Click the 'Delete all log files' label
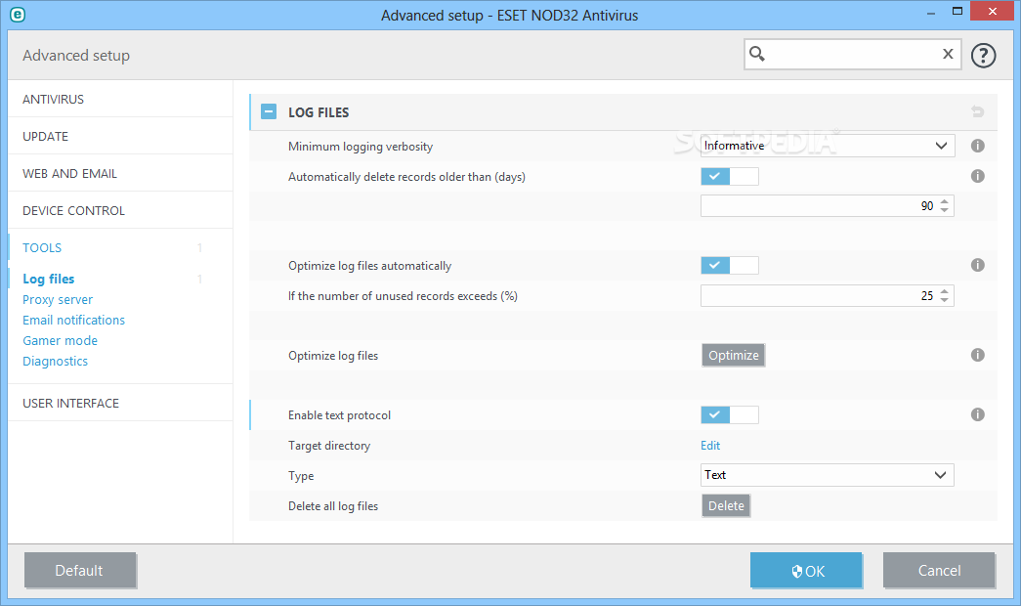 coord(333,506)
